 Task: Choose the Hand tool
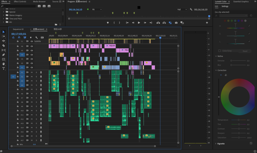point(3,64)
